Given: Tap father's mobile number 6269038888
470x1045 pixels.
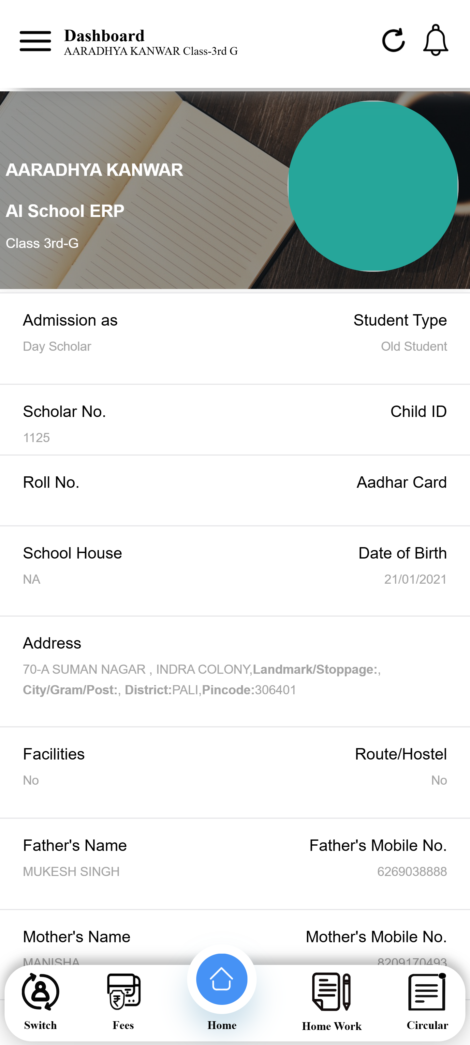Looking at the screenshot, I should 412,871.
